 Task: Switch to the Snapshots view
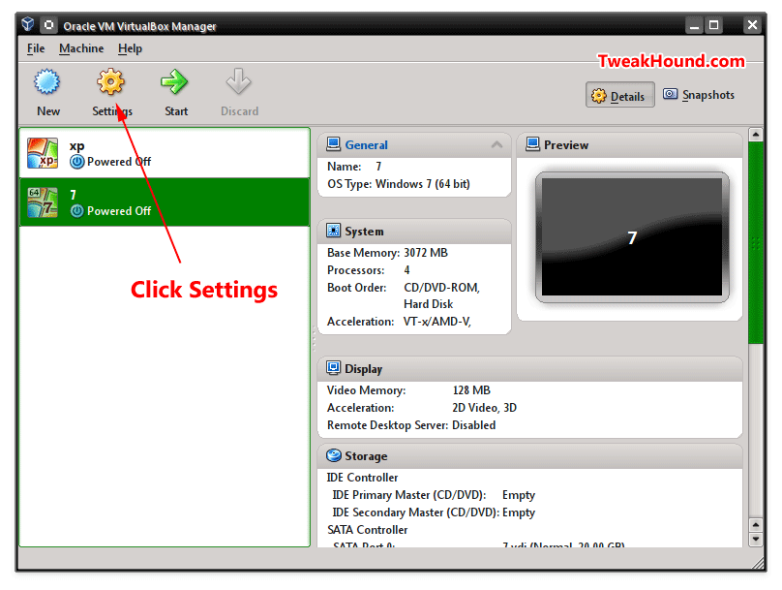[x=699, y=95]
